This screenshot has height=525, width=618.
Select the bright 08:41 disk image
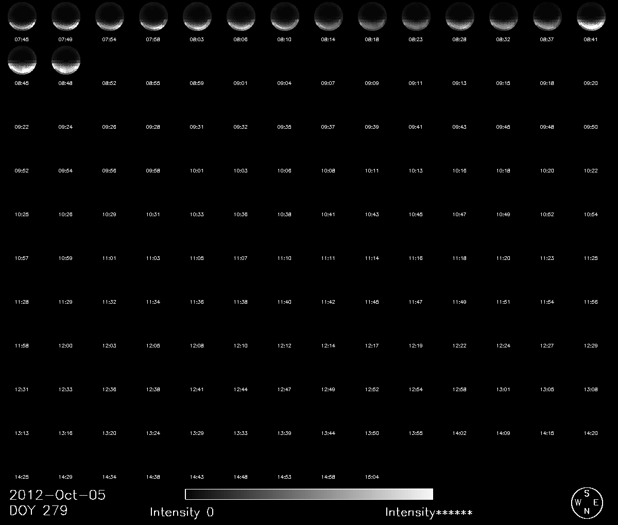click(x=591, y=16)
